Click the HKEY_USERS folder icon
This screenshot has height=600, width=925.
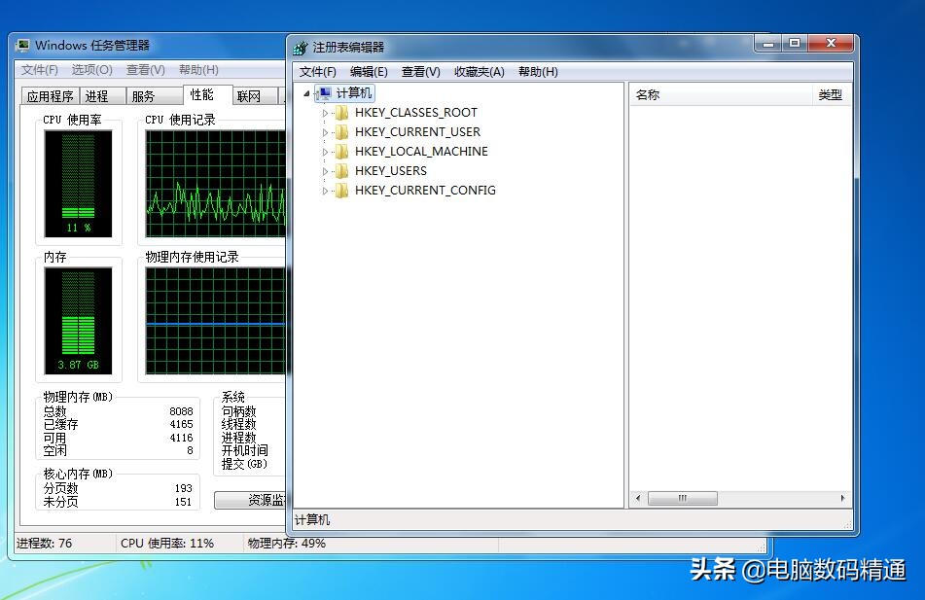tap(341, 171)
